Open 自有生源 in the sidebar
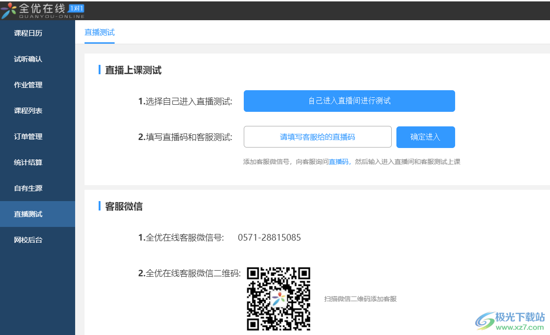Screen dimensions: 550x335 click(x=29, y=188)
